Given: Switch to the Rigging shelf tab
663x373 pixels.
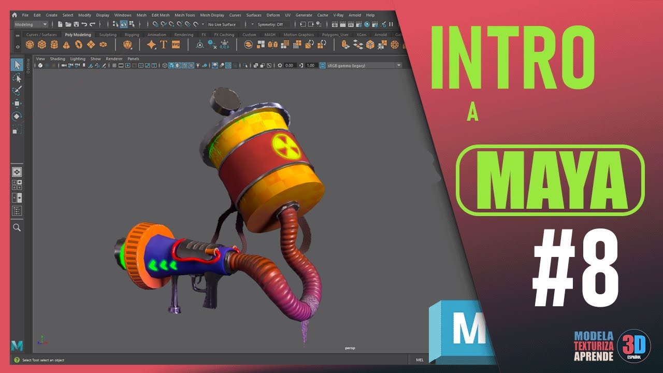Looking at the screenshot, I should [x=132, y=35].
